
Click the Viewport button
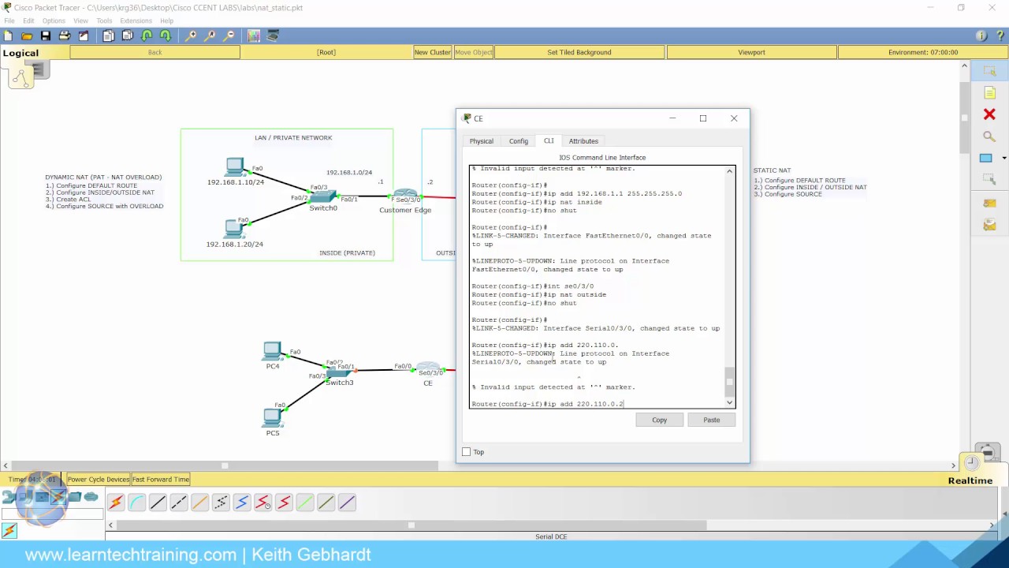coord(752,52)
